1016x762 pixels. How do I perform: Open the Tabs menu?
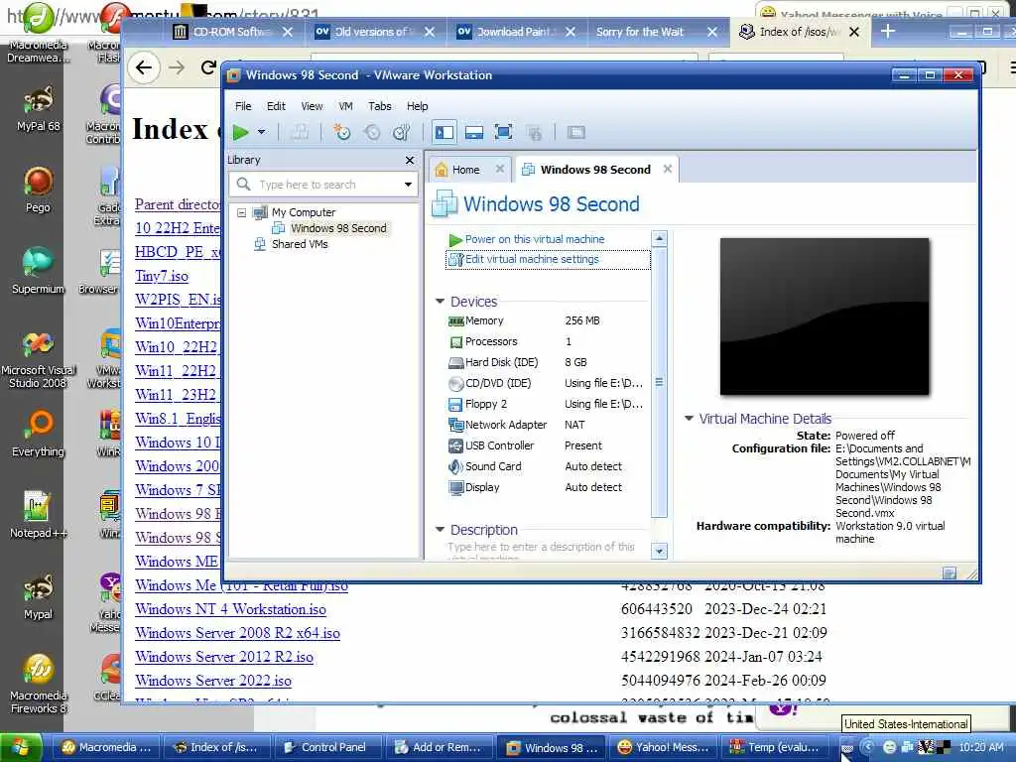(x=380, y=106)
